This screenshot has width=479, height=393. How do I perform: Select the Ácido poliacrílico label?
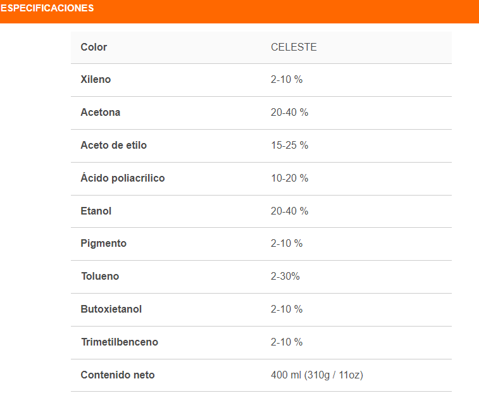point(122,178)
